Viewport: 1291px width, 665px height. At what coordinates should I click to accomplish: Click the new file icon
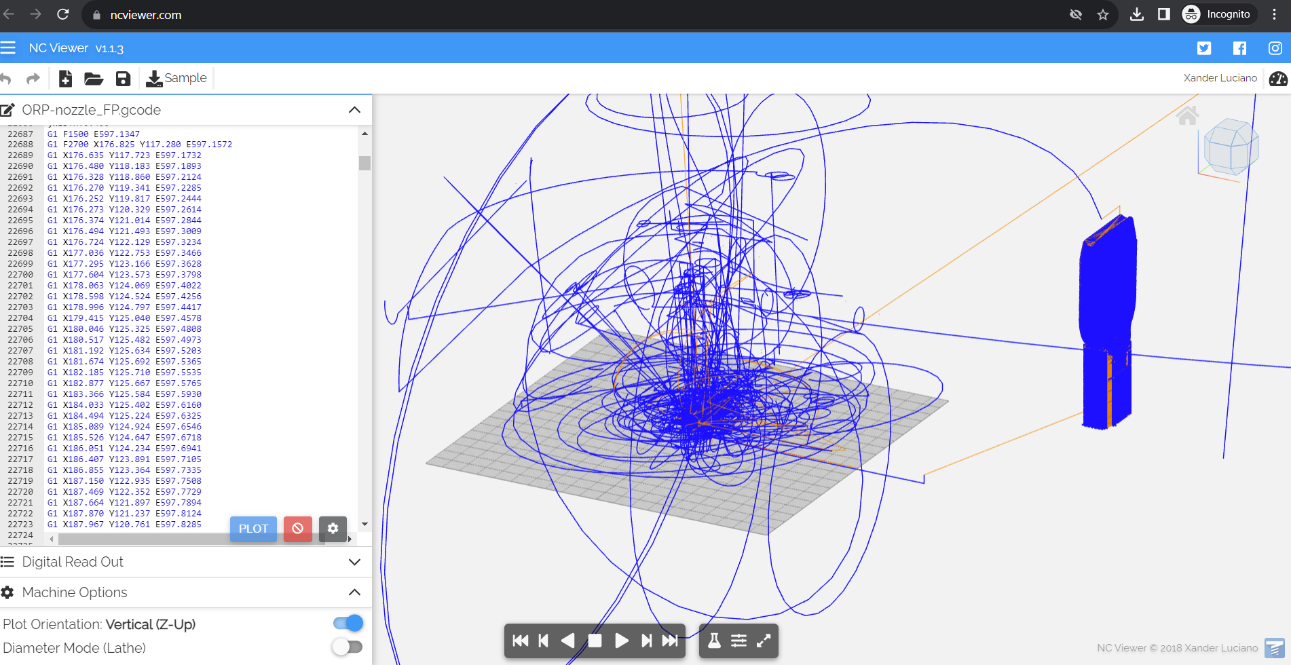[65, 79]
